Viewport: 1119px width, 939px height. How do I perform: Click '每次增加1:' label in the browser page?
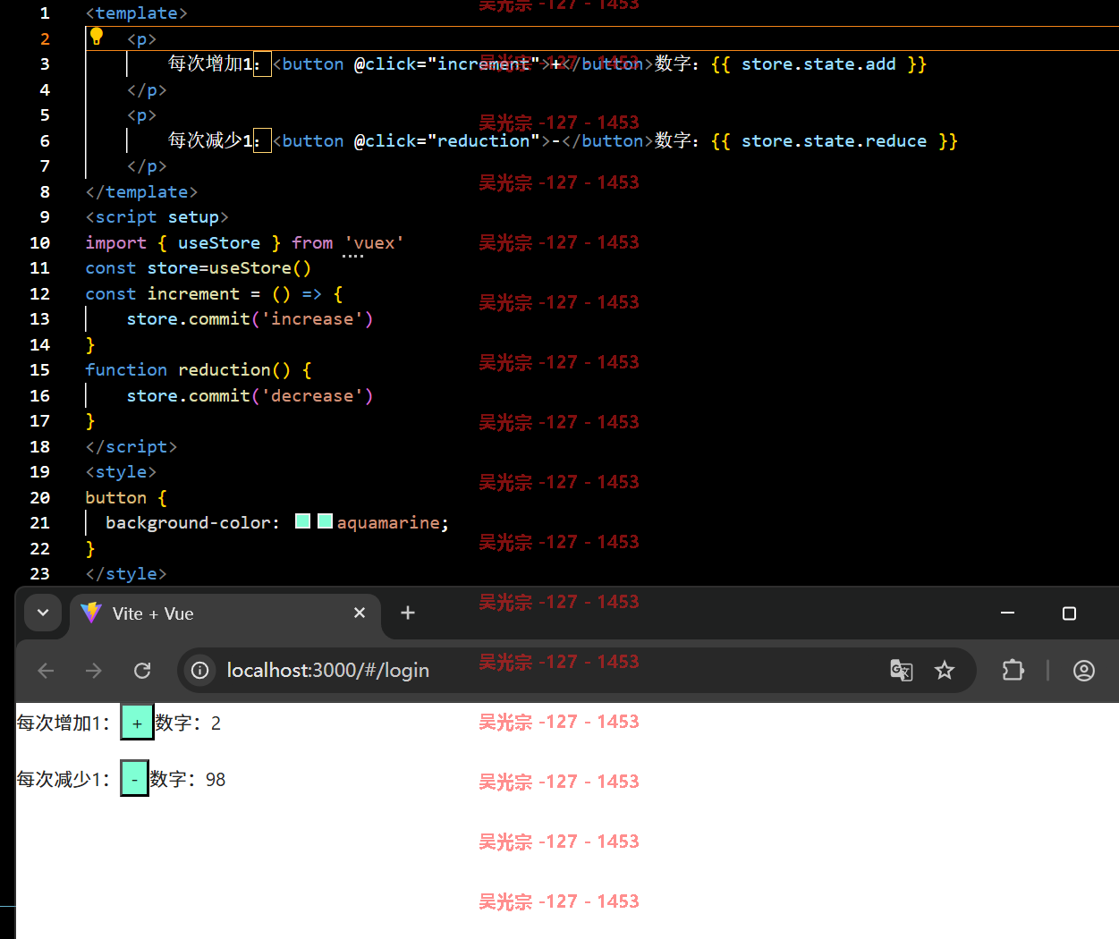[64, 723]
